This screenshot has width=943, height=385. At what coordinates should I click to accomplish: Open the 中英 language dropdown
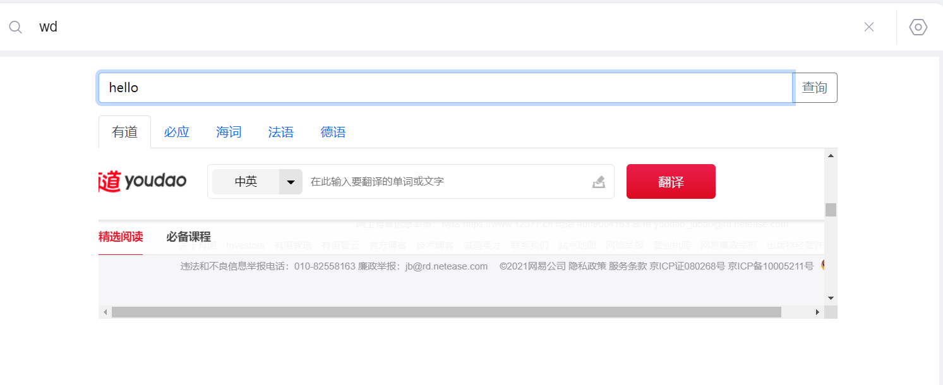257,182
